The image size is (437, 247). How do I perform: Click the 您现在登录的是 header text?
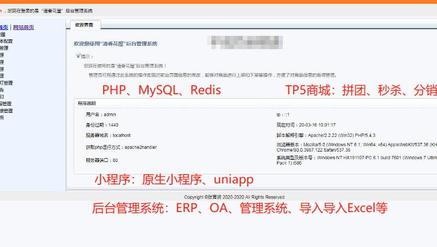[x=50, y=11]
